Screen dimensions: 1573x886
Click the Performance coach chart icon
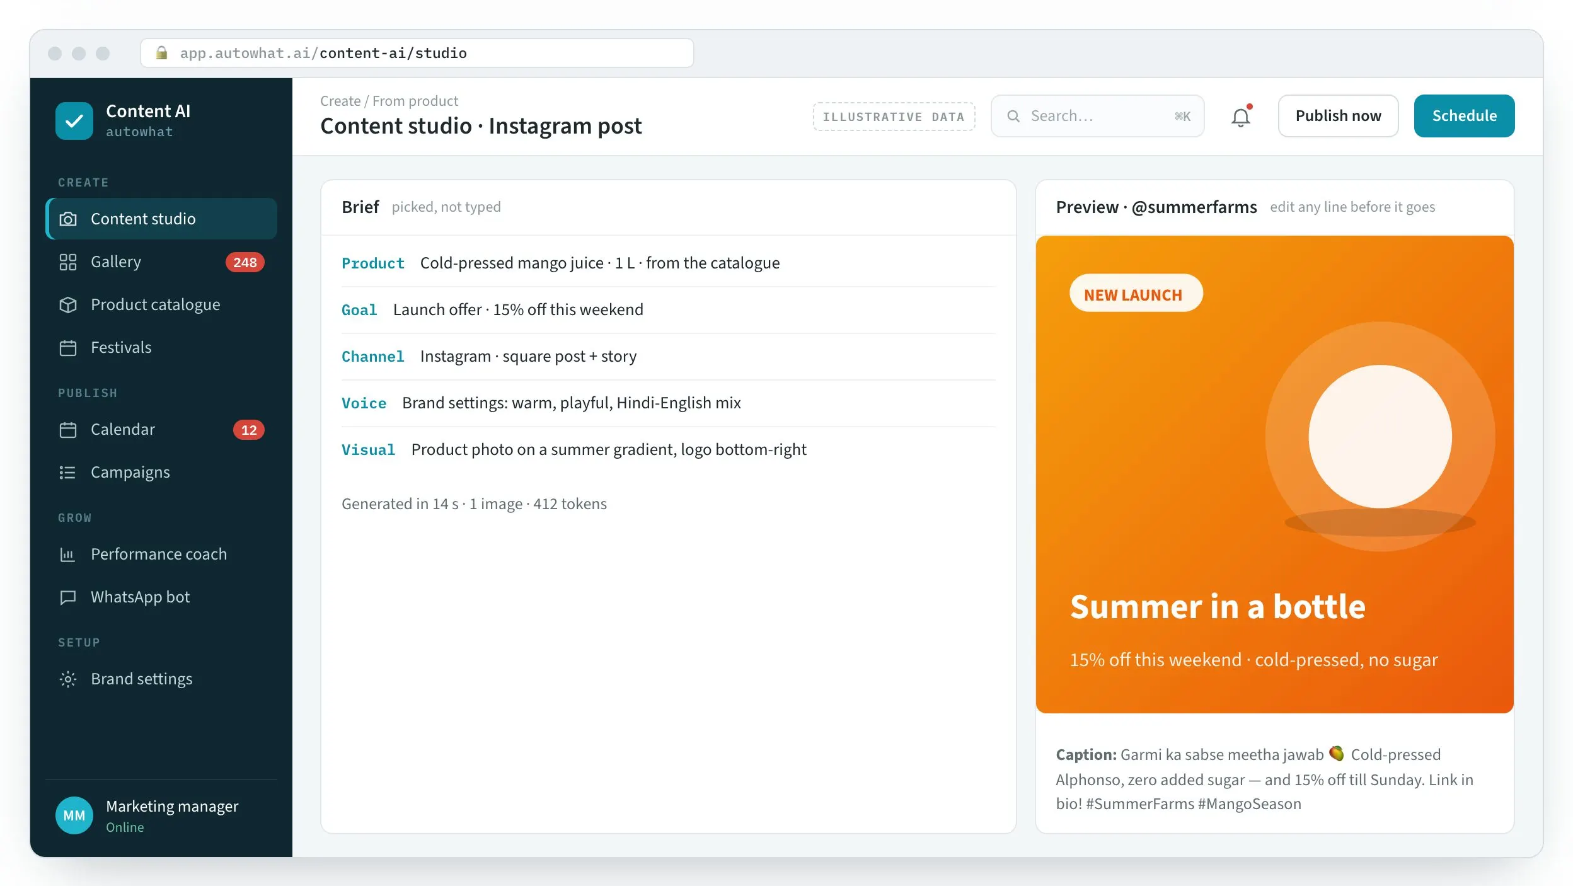click(x=67, y=555)
